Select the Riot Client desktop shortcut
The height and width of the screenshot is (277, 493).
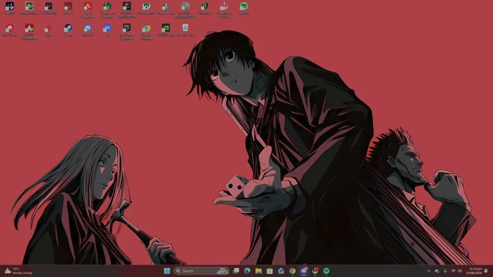coord(10,30)
